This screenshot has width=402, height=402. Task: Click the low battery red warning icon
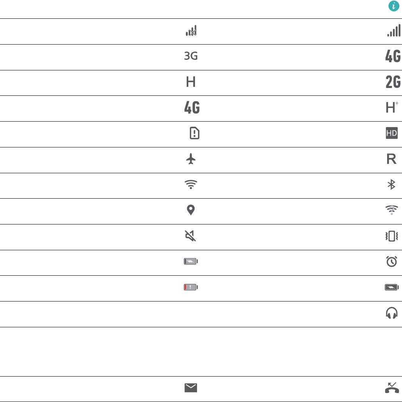[x=191, y=287]
